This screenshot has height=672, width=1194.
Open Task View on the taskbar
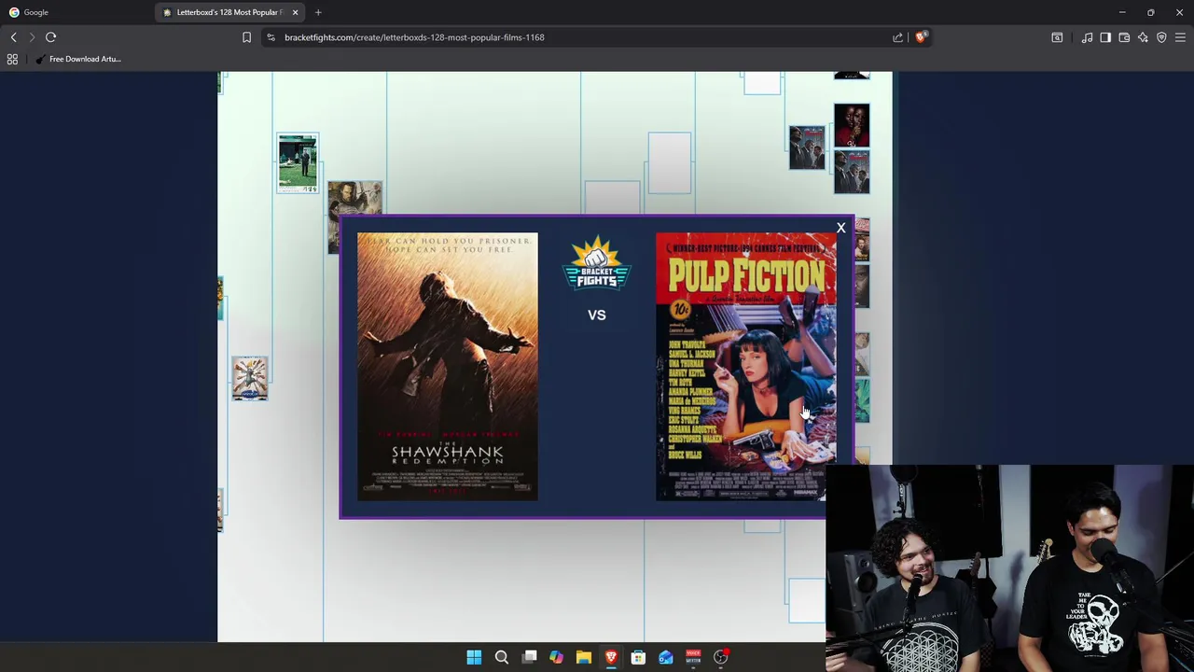pyautogui.click(x=529, y=657)
